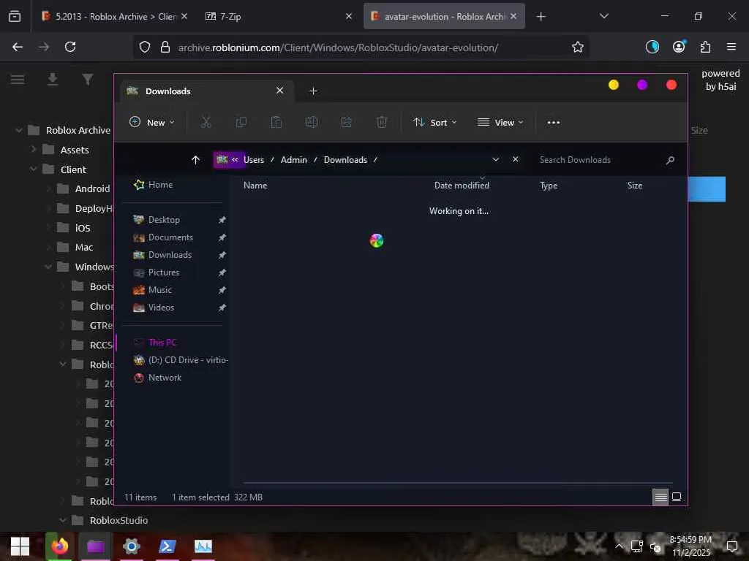Viewport: 749px width, 561px height.
Task: Click the Cut scissors icon in Explorer toolbar
Action: (x=206, y=123)
